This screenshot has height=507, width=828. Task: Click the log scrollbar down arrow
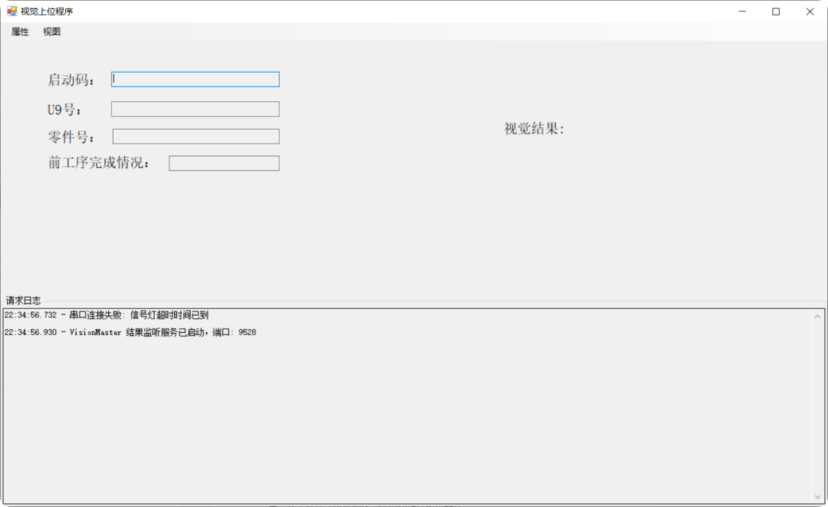click(817, 496)
